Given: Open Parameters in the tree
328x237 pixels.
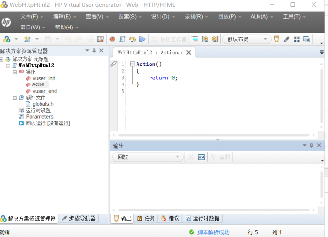Looking at the screenshot, I should pyautogui.click(x=40, y=117).
